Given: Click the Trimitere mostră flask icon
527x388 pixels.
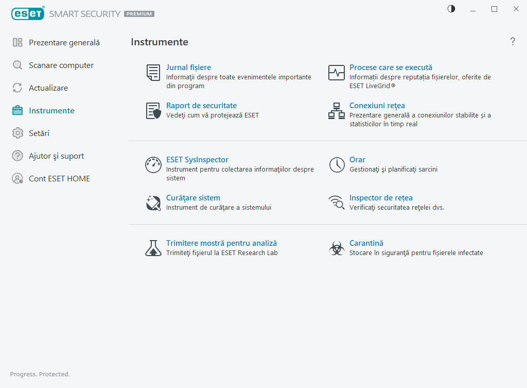Looking at the screenshot, I should click(x=153, y=248).
